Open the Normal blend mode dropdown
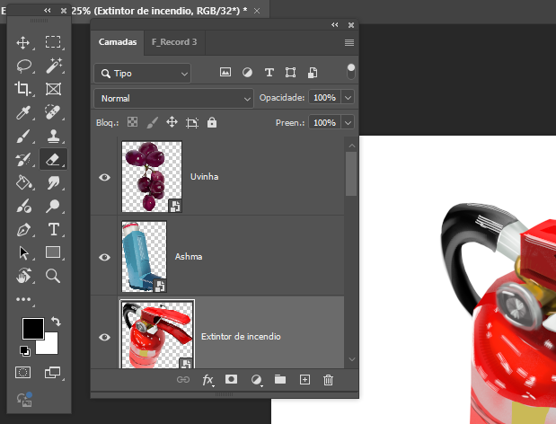 pos(173,98)
